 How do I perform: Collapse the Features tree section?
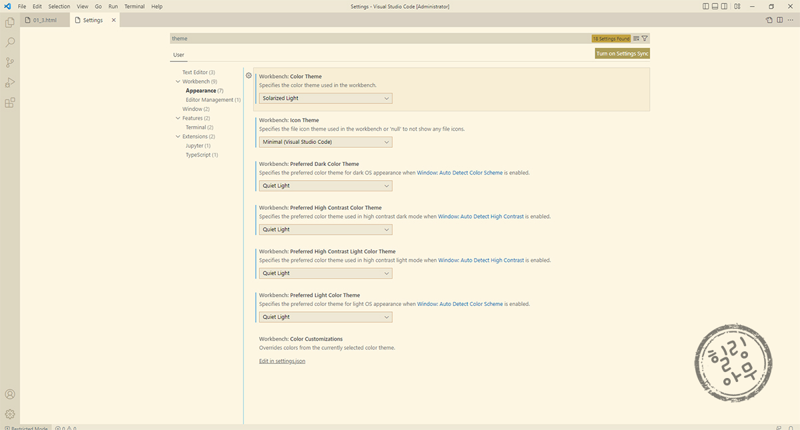pyautogui.click(x=177, y=118)
